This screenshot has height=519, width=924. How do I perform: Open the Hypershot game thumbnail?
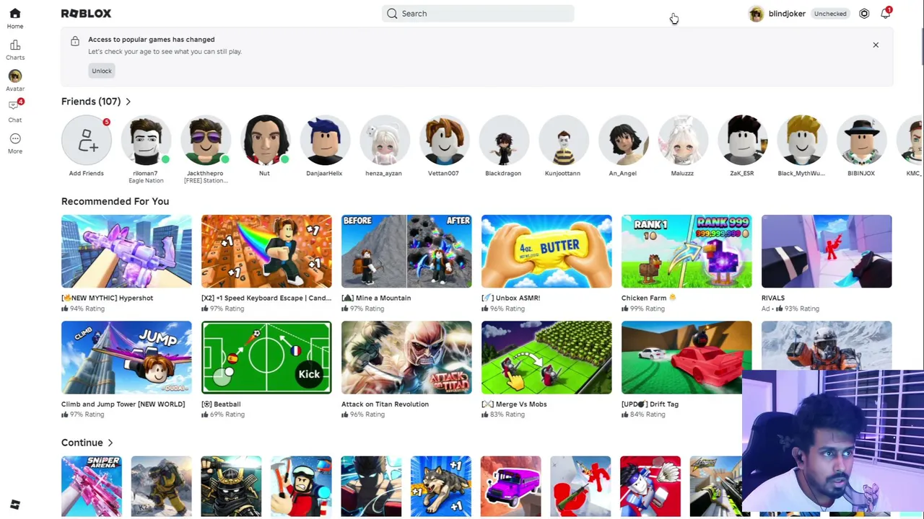click(x=126, y=251)
